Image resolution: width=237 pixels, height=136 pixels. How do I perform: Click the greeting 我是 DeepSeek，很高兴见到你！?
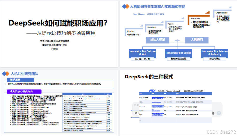click(x=181, y=91)
